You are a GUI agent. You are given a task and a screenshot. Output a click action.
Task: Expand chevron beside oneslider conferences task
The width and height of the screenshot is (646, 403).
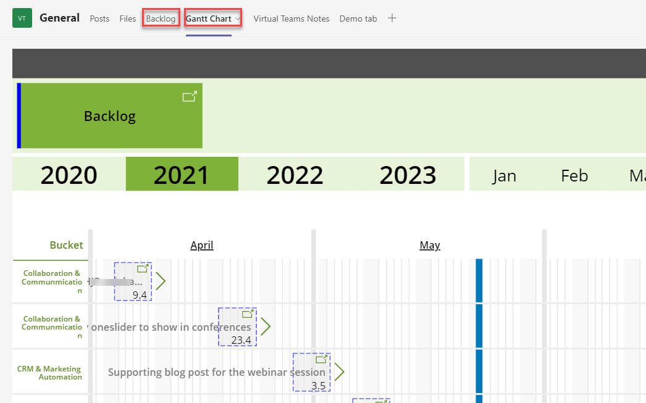point(266,326)
